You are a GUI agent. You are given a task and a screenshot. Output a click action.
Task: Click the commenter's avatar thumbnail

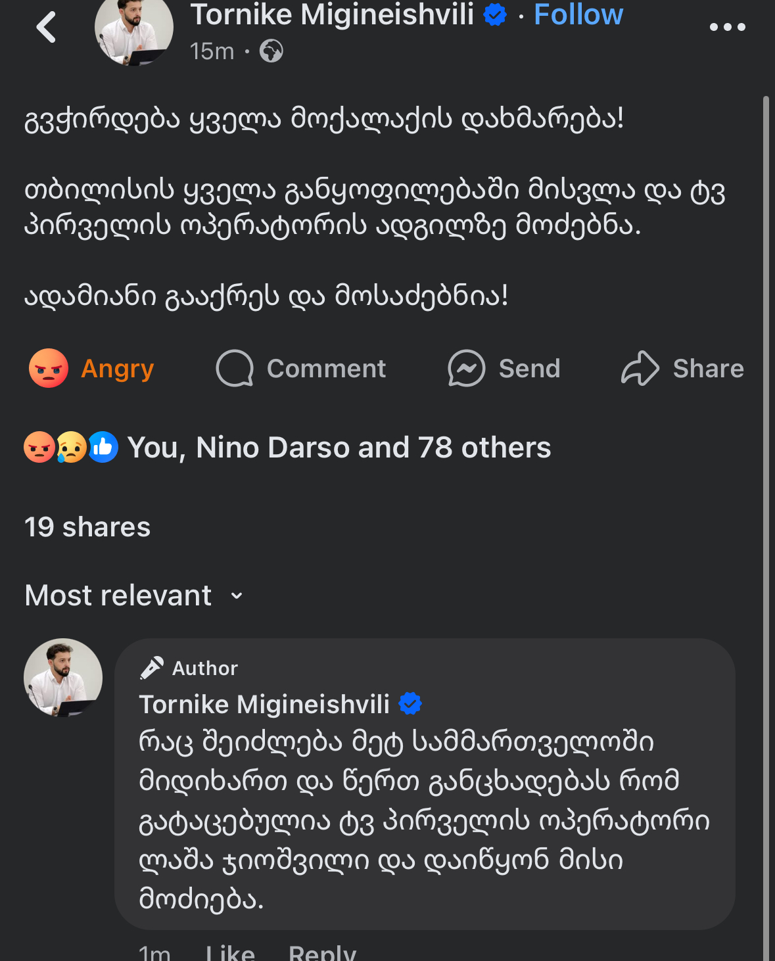point(63,678)
